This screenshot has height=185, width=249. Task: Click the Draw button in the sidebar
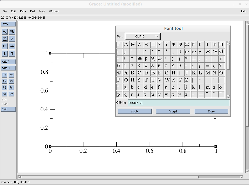pos(8,24)
